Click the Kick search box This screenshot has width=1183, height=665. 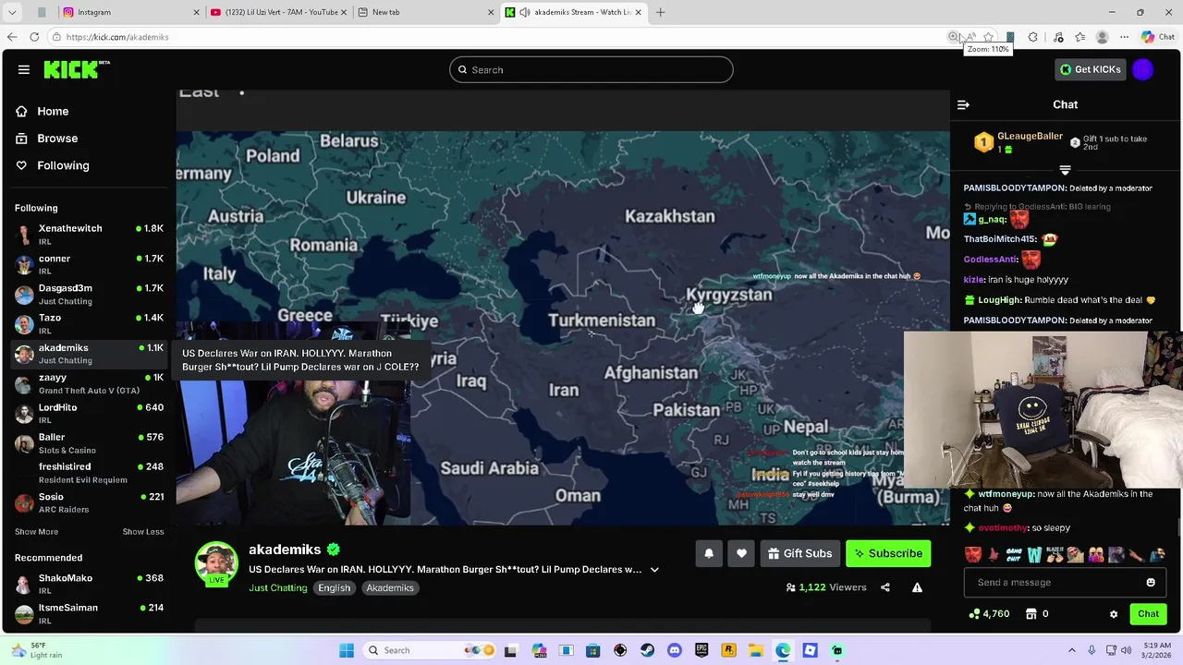pyautogui.click(x=591, y=69)
